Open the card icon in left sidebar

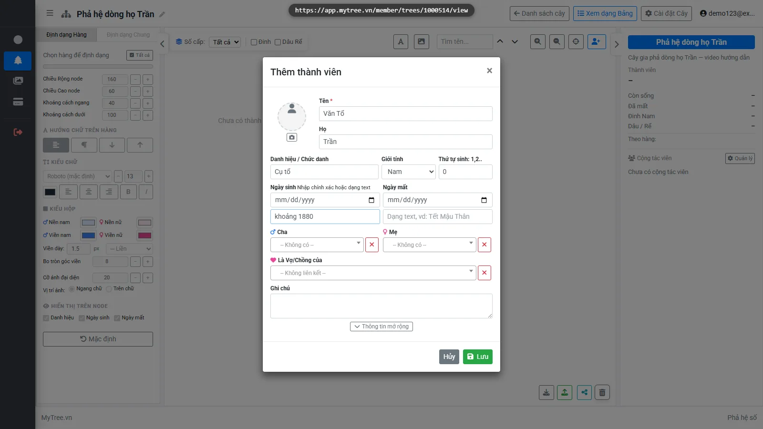click(18, 102)
